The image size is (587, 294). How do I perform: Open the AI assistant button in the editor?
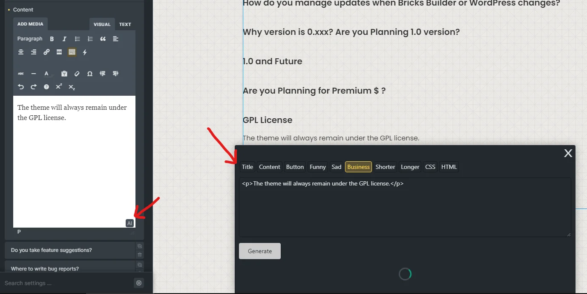point(130,223)
